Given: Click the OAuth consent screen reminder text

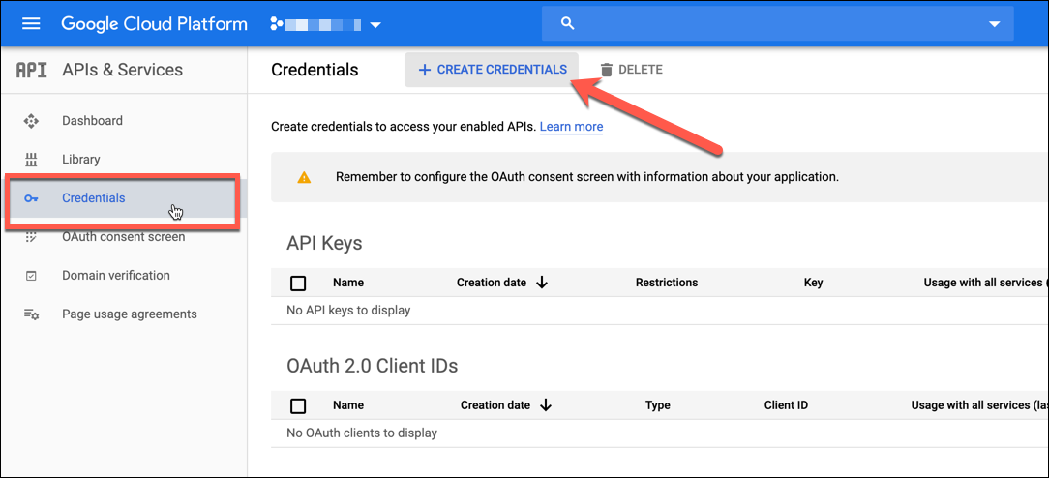Looking at the screenshot, I should (x=587, y=178).
